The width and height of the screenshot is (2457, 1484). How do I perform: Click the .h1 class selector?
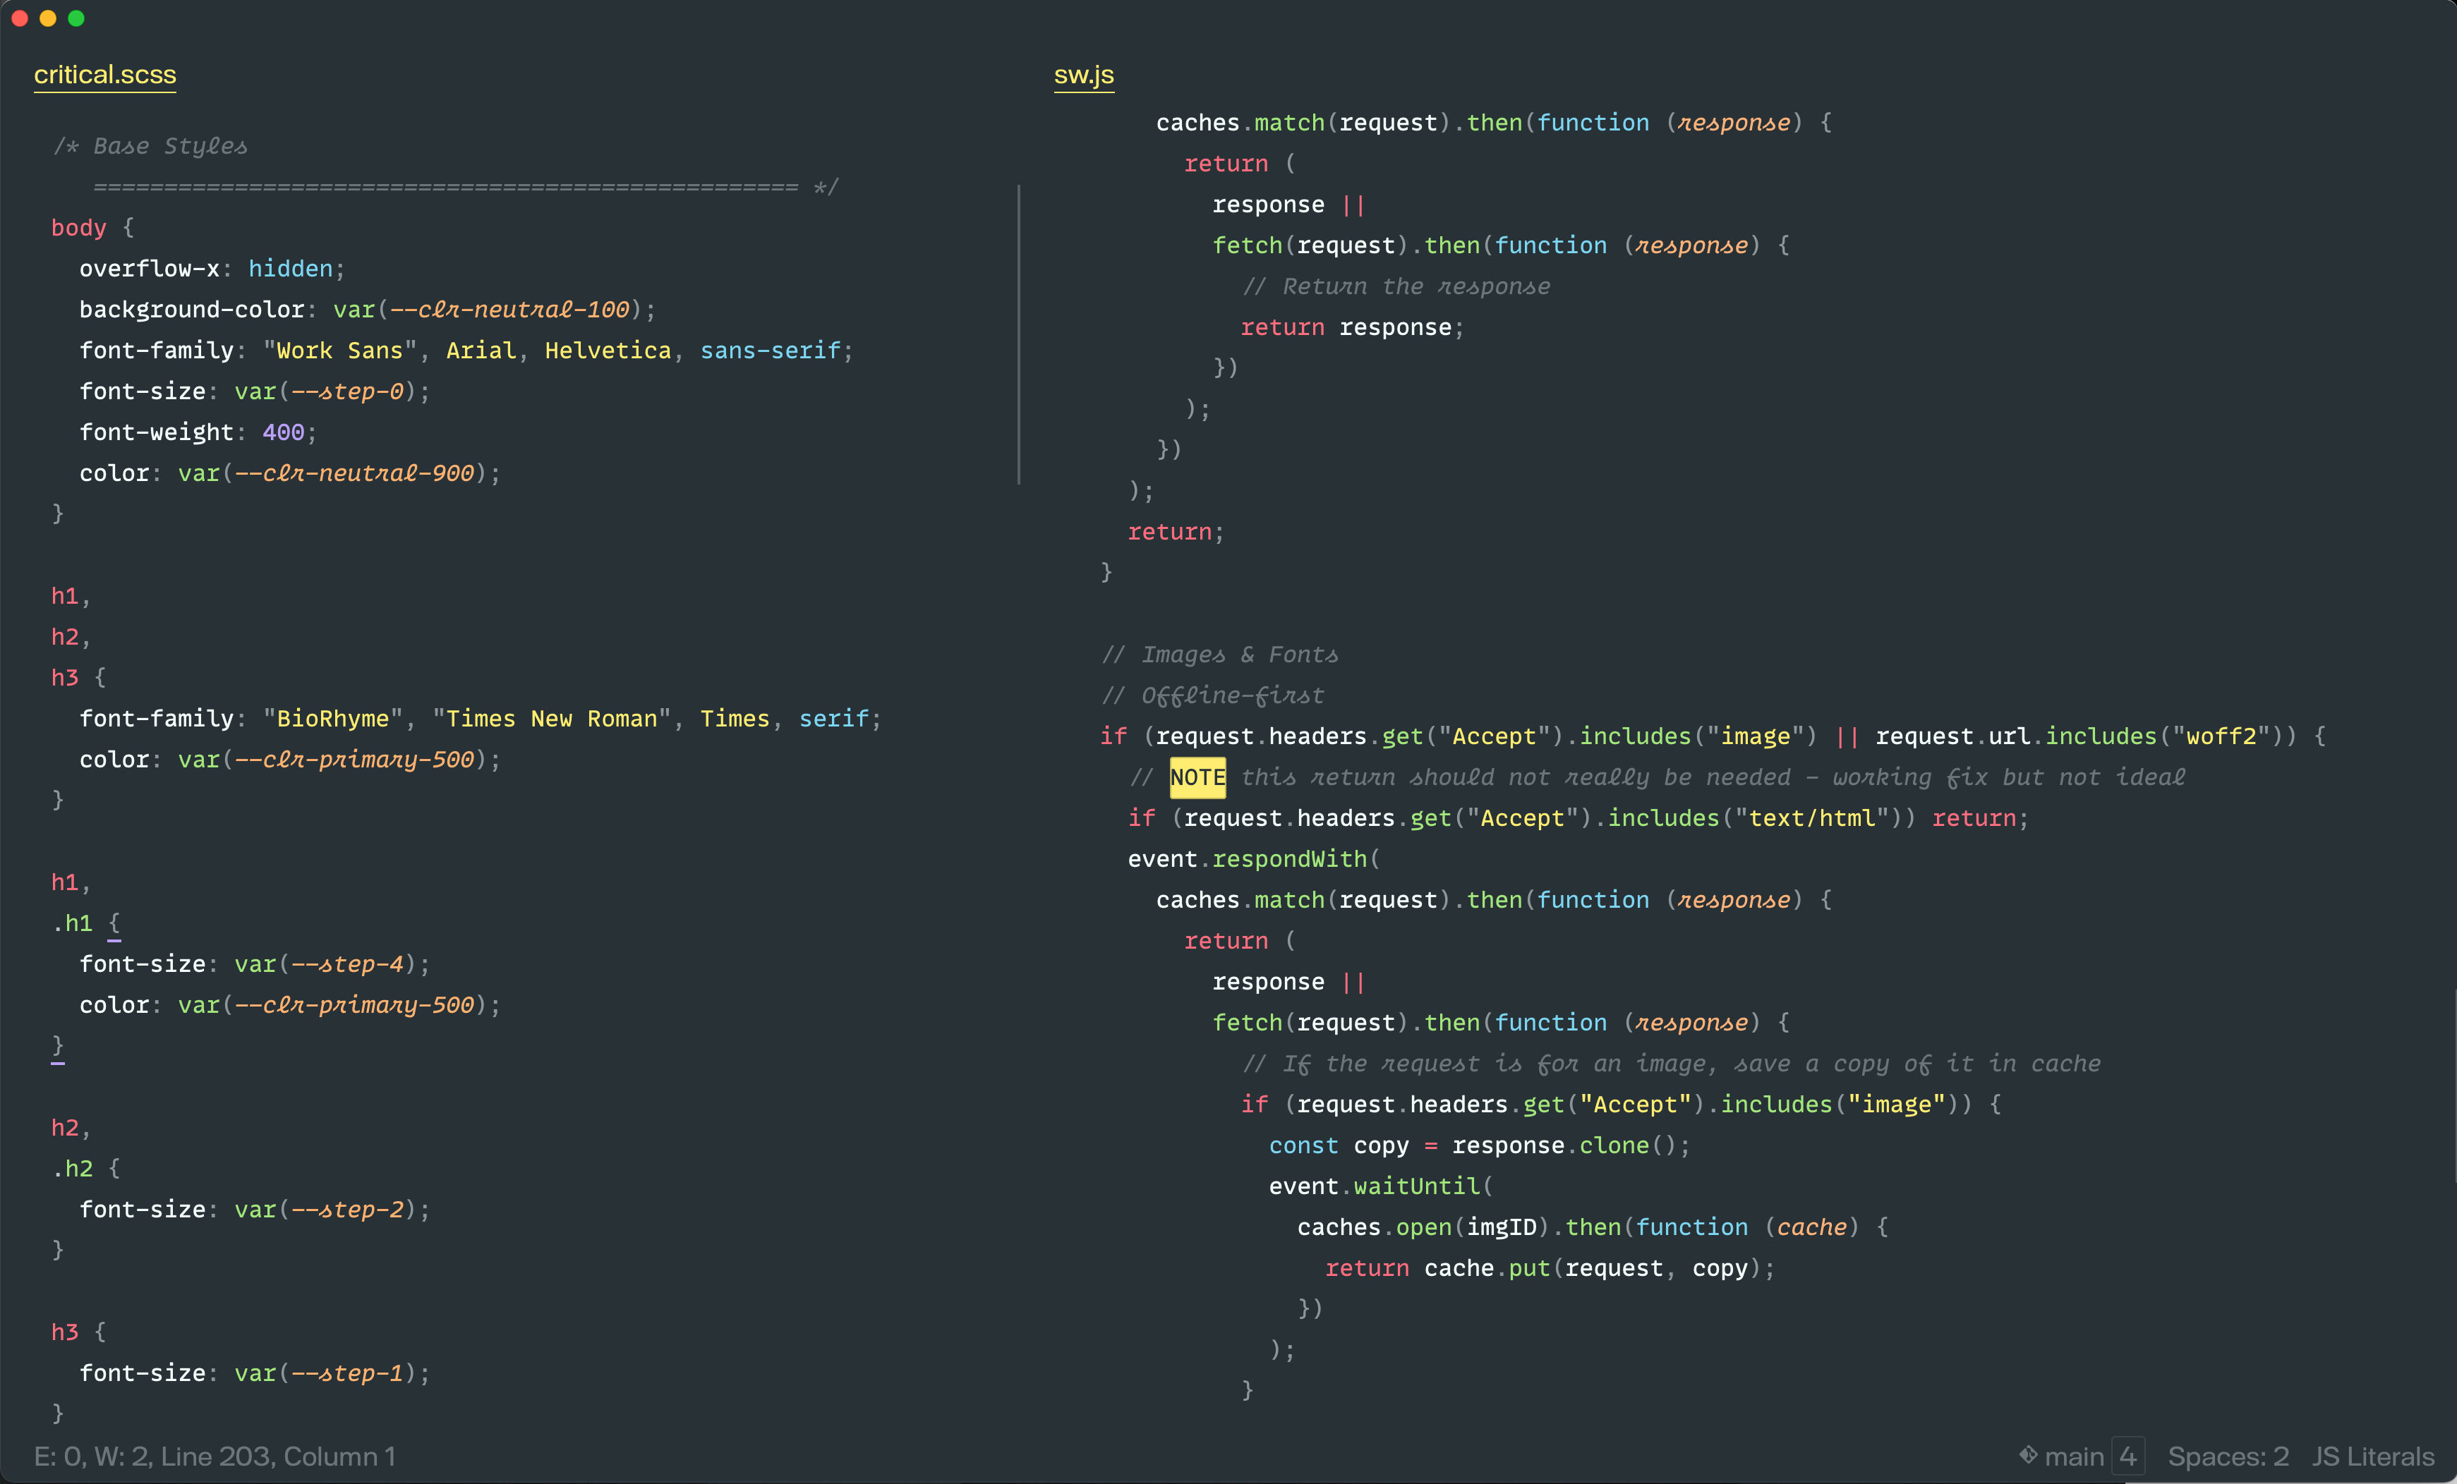point(72,923)
